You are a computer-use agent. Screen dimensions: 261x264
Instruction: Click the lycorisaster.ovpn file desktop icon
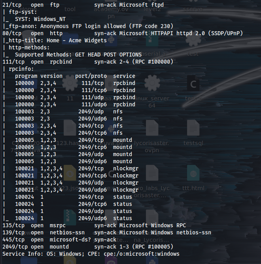tap(152, 128)
